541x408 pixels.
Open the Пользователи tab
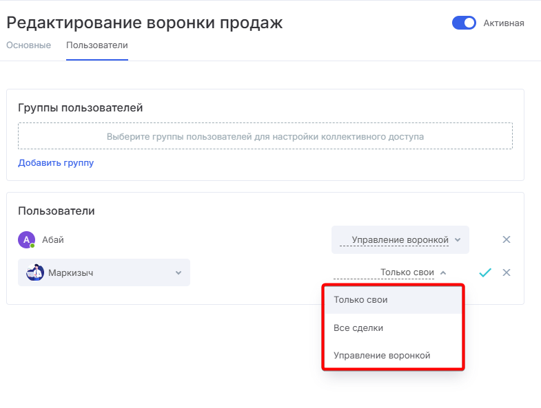pos(97,45)
